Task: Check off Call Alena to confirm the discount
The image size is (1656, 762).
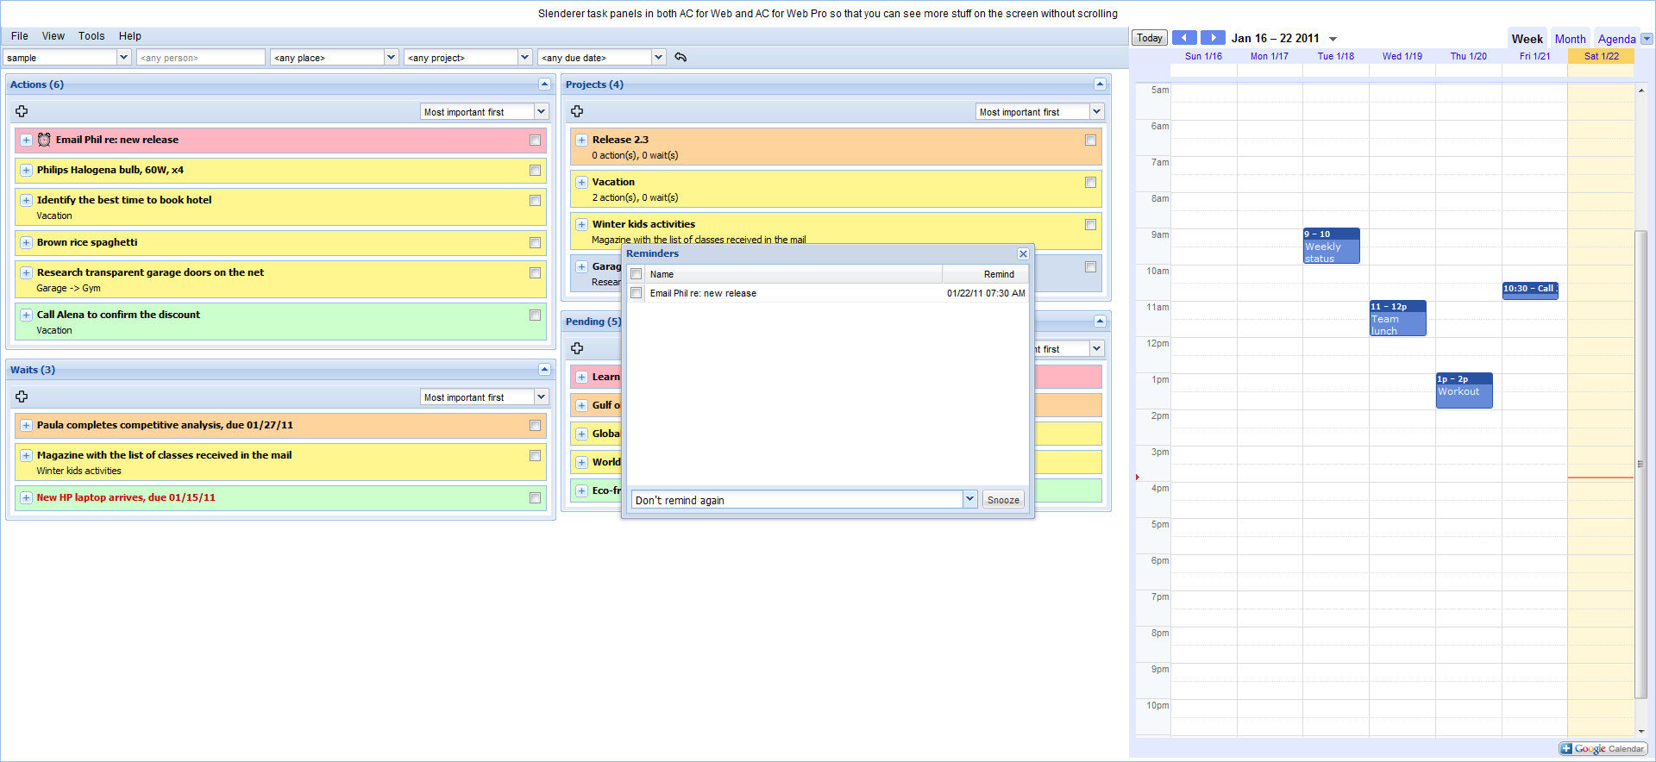Action: tap(535, 315)
